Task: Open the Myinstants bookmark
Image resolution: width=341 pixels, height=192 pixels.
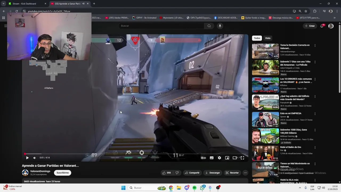Action: 171,18
